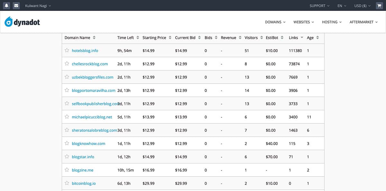Open chellesrockblog.com domain link
The width and height of the screenshot is (386, 191).
[x=90, y=64]
